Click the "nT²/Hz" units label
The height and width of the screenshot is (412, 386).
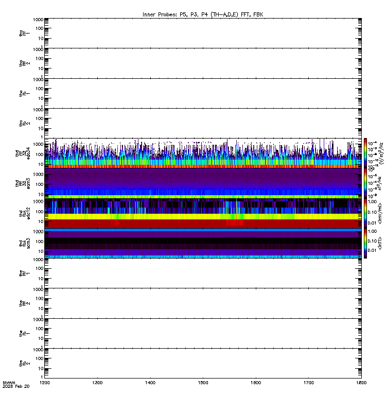tap(380, 183)
